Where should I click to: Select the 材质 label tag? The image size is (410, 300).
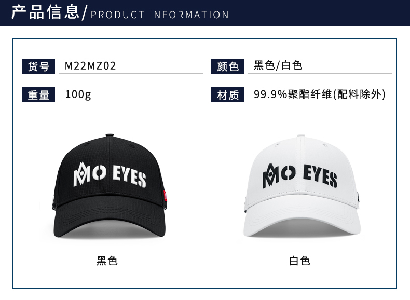tap(227, 94)
